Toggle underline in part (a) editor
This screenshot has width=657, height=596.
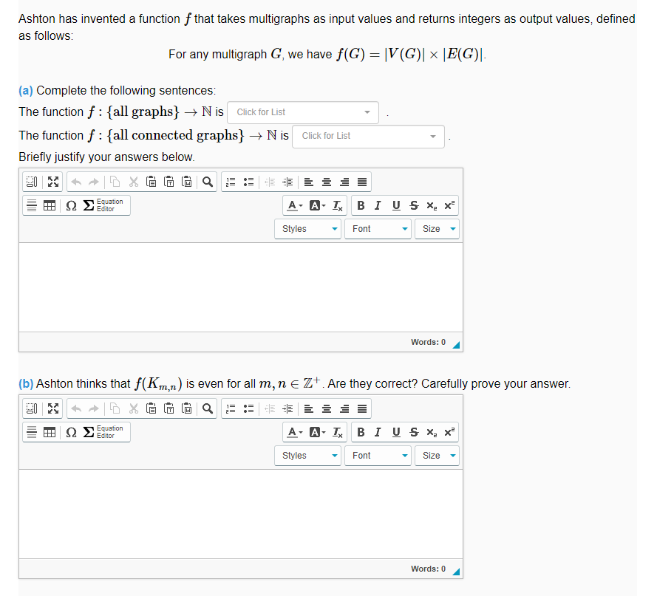(x=396, y=205)
